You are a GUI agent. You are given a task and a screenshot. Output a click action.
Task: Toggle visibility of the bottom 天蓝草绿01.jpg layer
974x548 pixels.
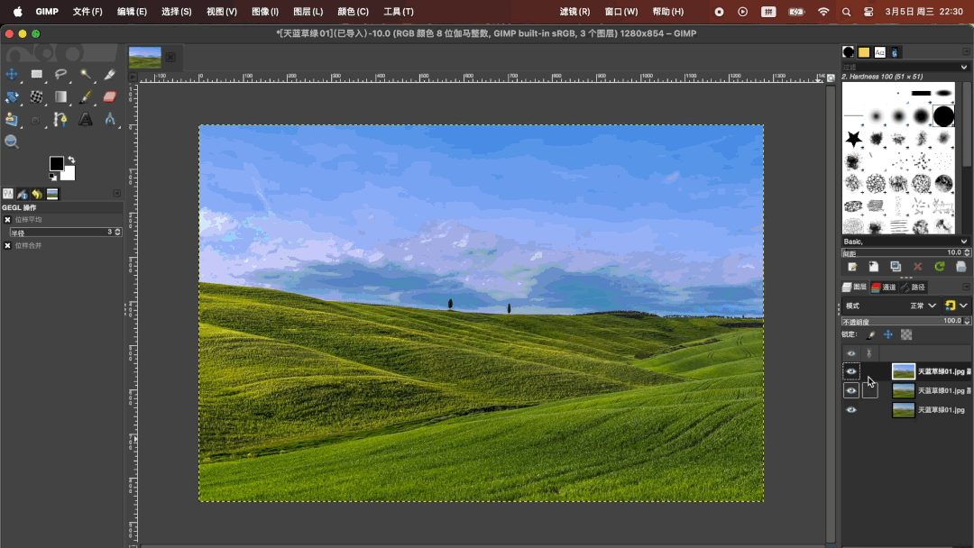pos(851,409)
